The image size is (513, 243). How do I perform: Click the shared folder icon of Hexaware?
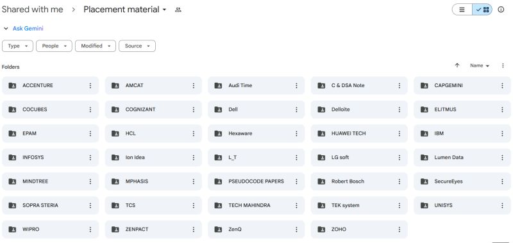click(x=218, y=133)
